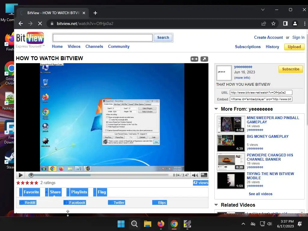Click See all videos
The image size is (308, 231).
[x=260, y=194]
